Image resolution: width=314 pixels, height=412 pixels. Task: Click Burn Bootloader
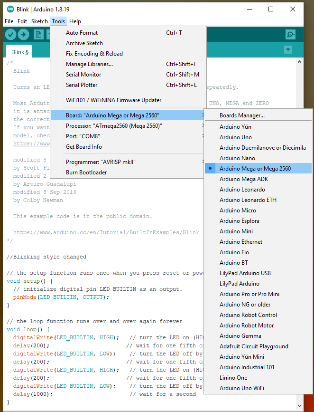click(x=127, y=172)
